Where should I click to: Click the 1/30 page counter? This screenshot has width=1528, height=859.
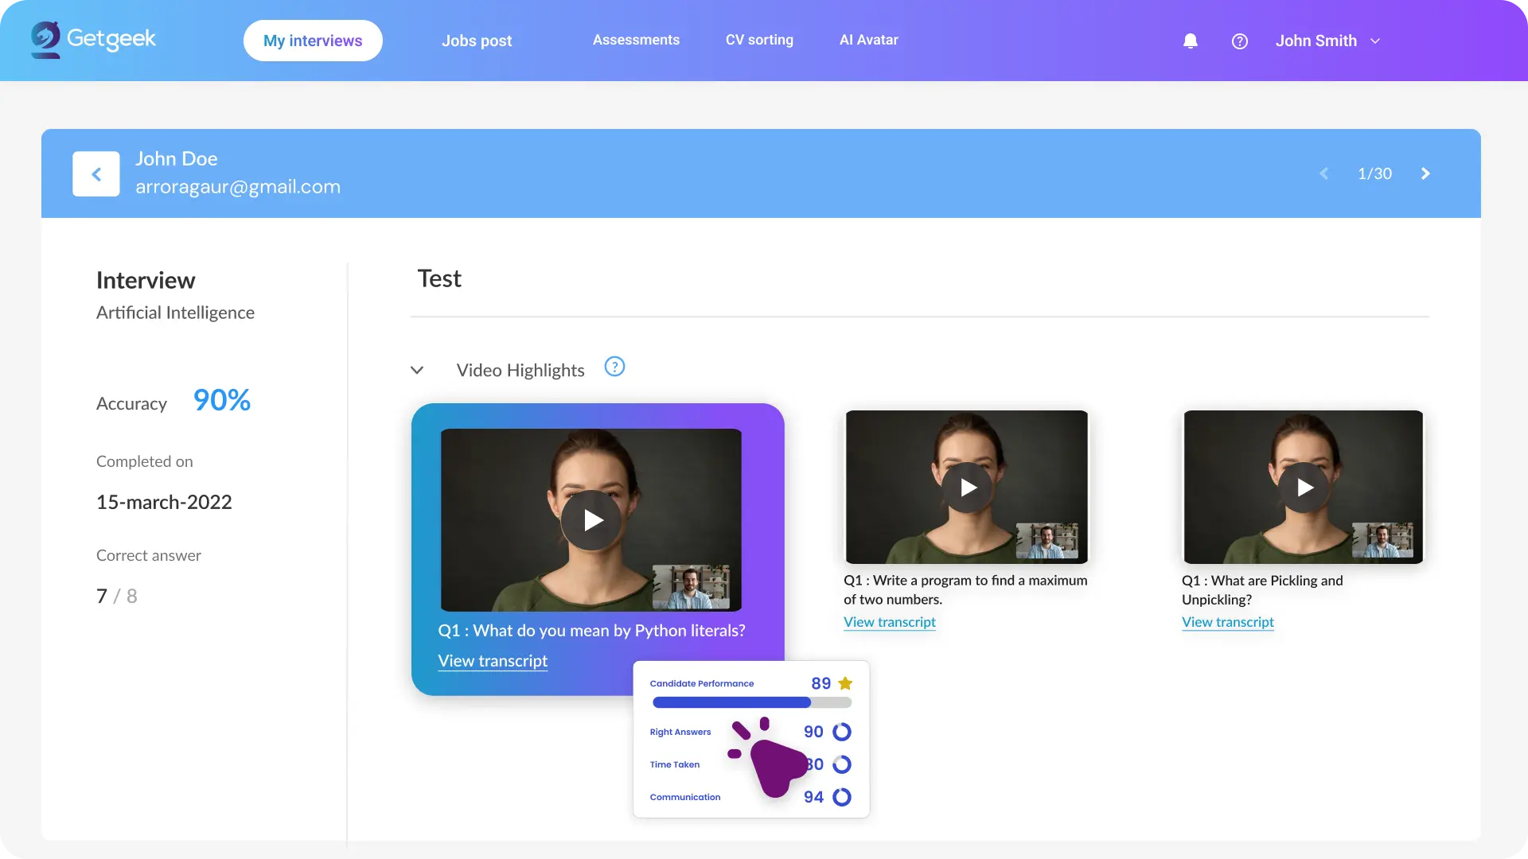coord(1374,173)
